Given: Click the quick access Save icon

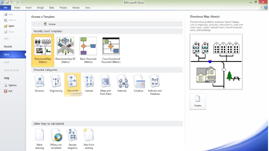Looking at the screenshot, I should [7, 2].
